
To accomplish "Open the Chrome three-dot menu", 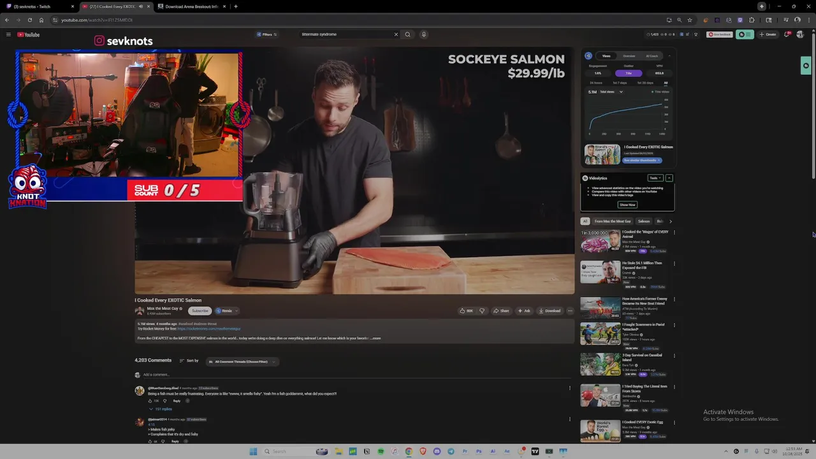I will pyautogui.click(x=808, y=20).
